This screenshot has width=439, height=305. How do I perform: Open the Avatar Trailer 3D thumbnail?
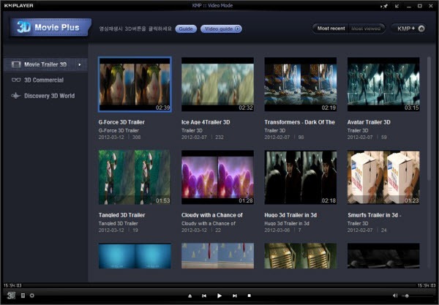click(383, 85)
